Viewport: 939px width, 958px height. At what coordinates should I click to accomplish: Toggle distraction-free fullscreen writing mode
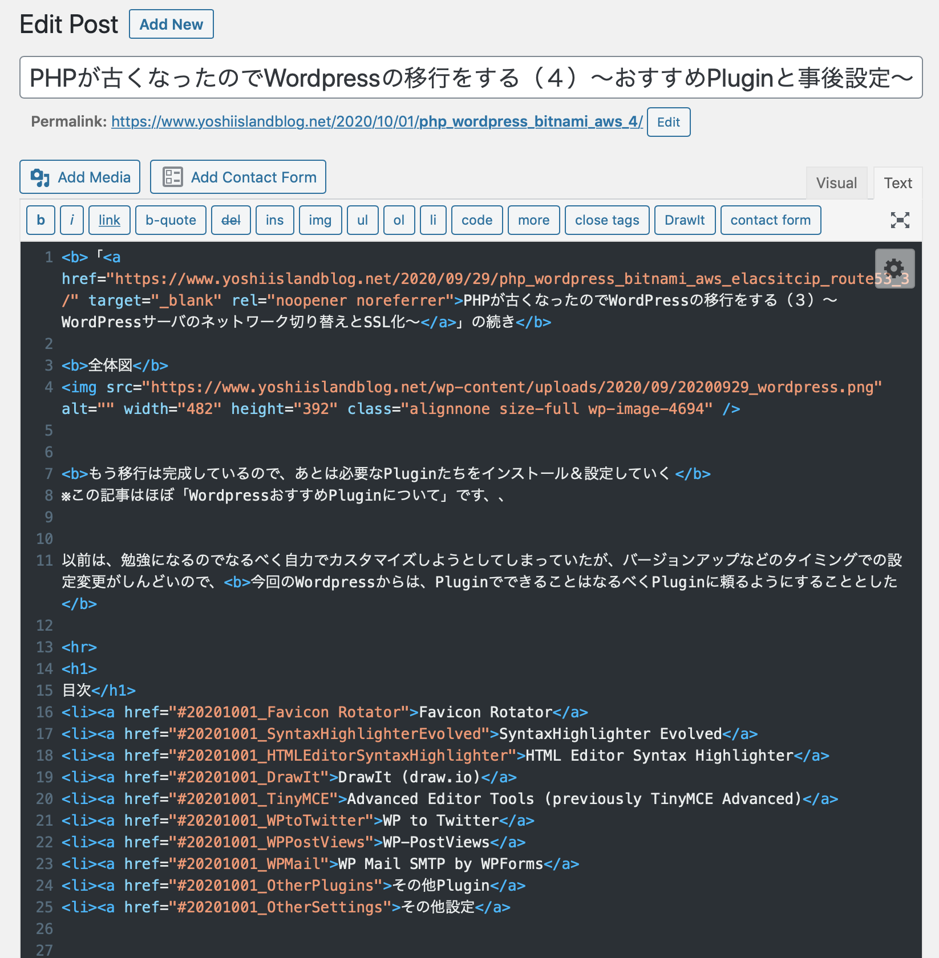click(x=900, y=220)
